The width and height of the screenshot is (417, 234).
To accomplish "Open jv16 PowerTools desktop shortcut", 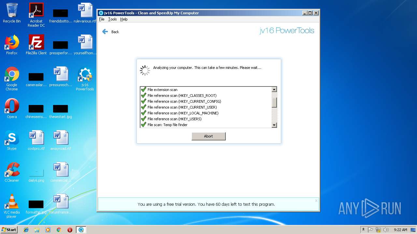I will coord(85,79).
